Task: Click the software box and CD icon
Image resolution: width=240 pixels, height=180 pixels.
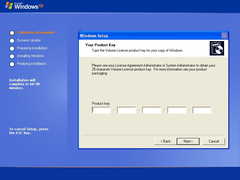Action: point(217,48)
